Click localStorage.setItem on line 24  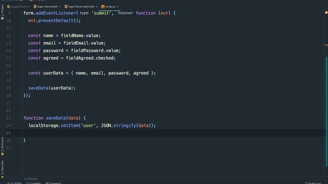[53, 126]
